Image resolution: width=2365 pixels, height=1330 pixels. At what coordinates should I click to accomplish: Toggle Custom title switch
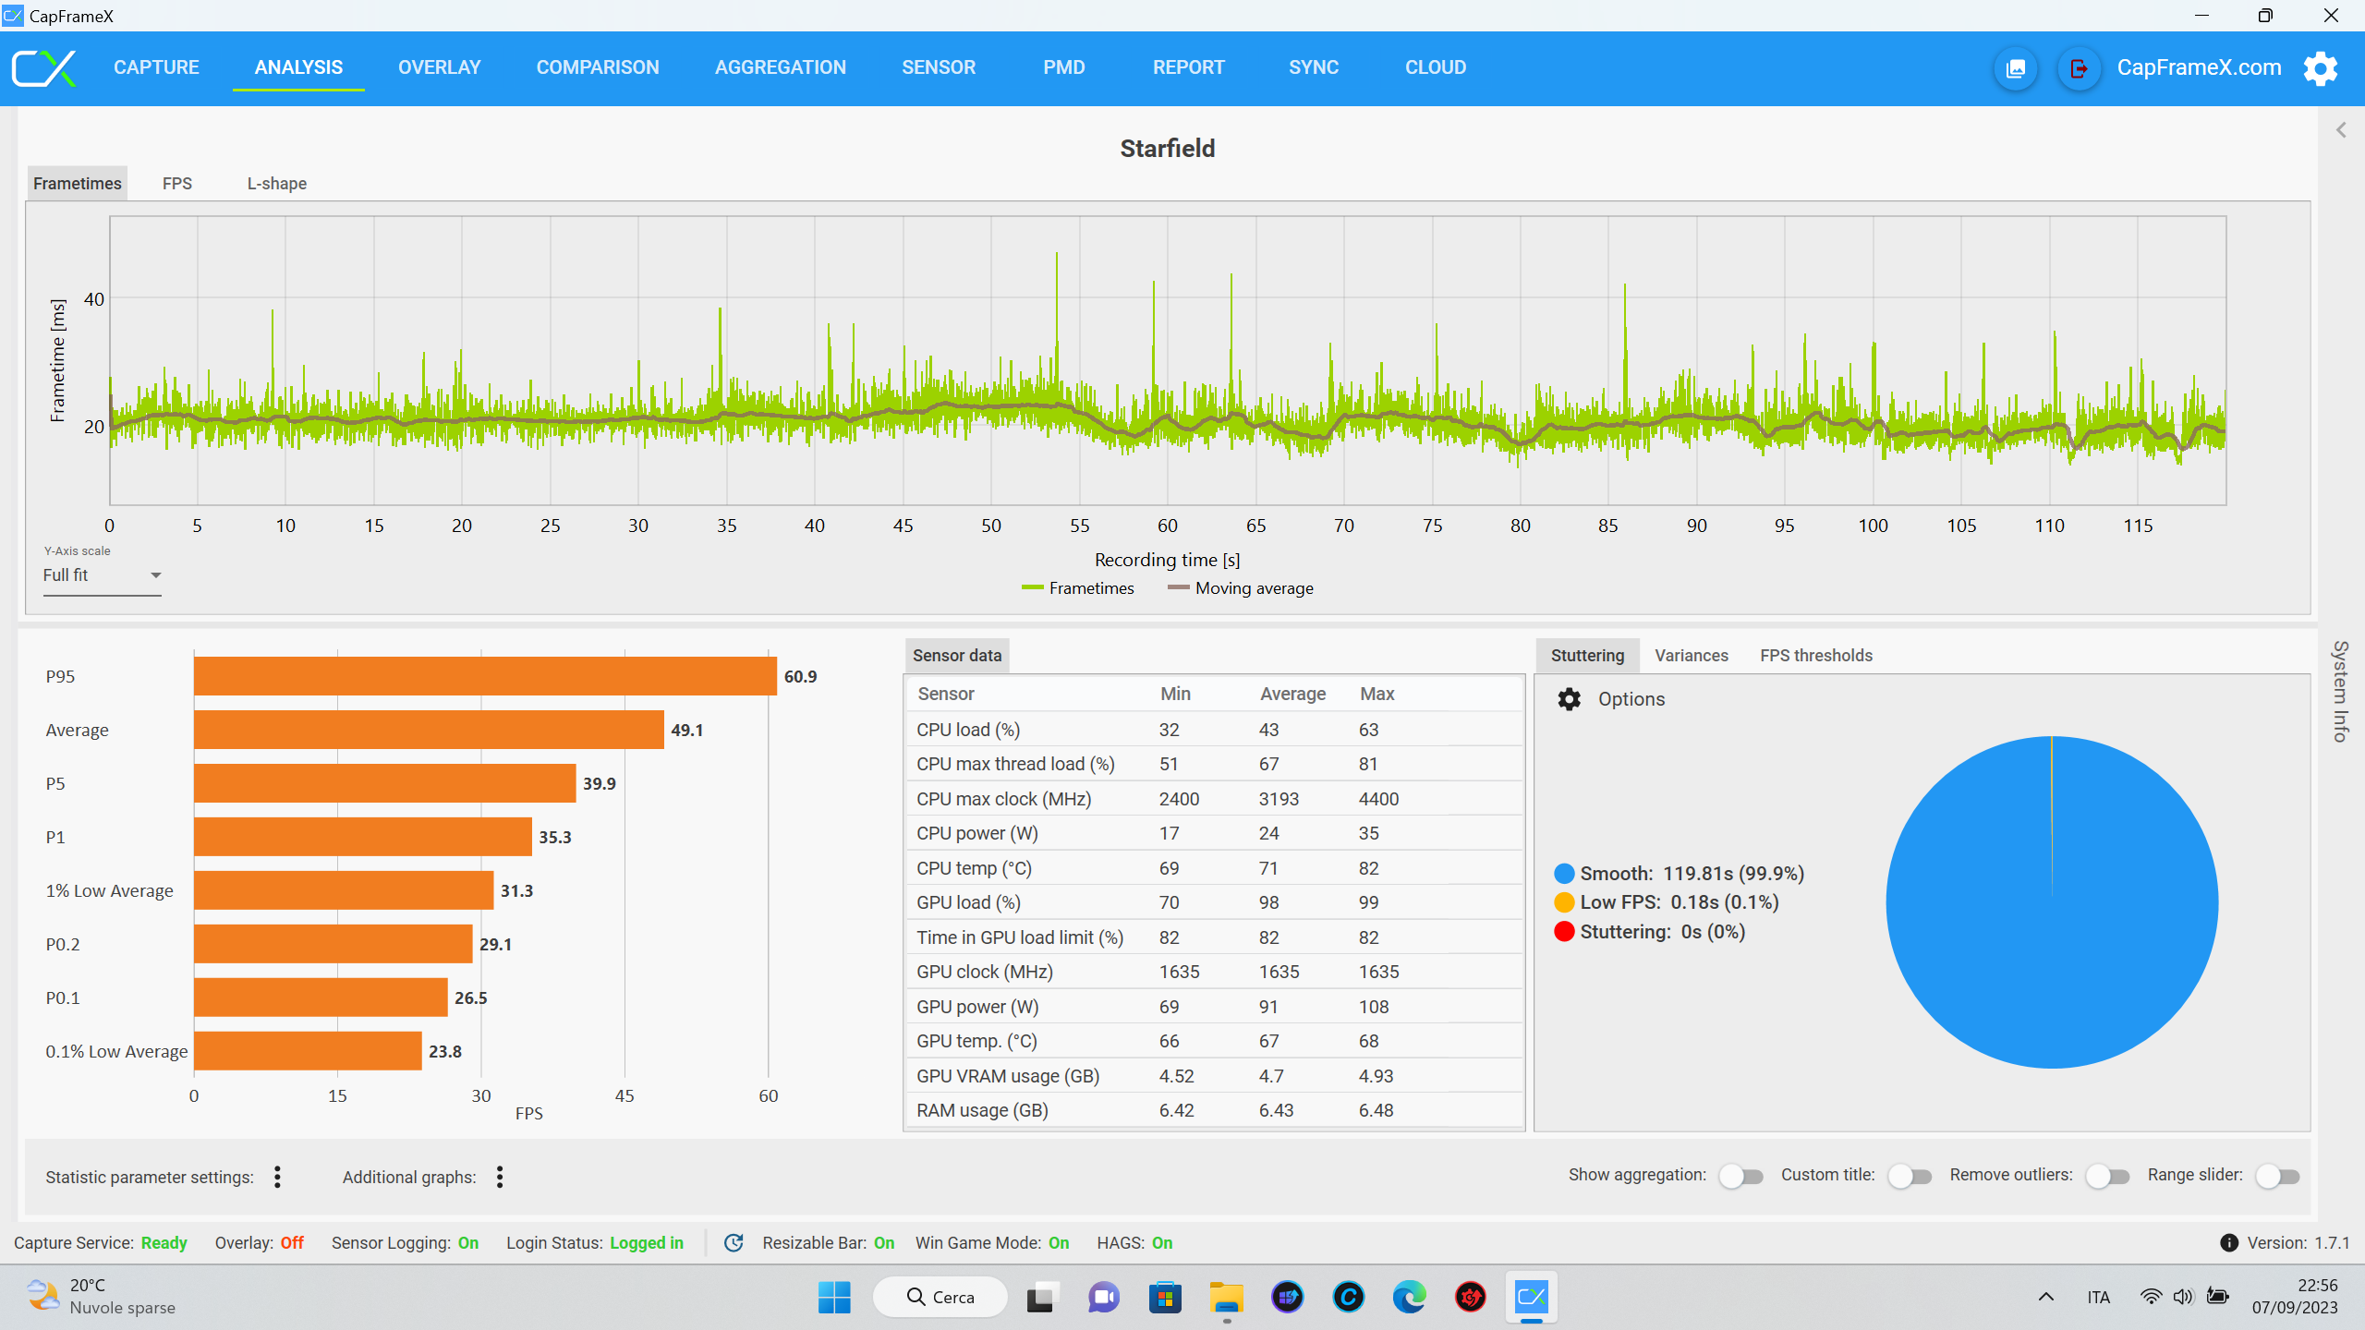[x=1910, y=1177]
